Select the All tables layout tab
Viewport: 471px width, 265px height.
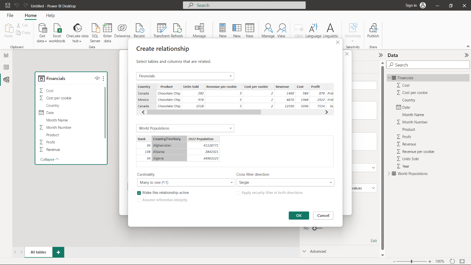(x=39, y=252)
